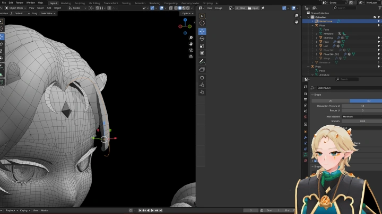This screenshot has height=214, width=382.
Task: Switch to wireframe viewport shading
Action: [x=176, y=8]
